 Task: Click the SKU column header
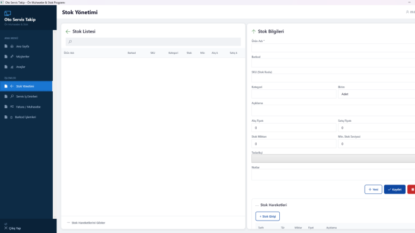pos(153,53)
